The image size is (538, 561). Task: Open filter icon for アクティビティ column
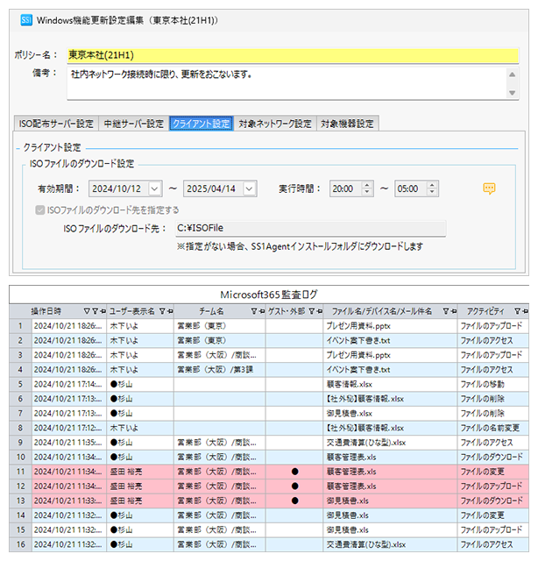pos(517,311)
